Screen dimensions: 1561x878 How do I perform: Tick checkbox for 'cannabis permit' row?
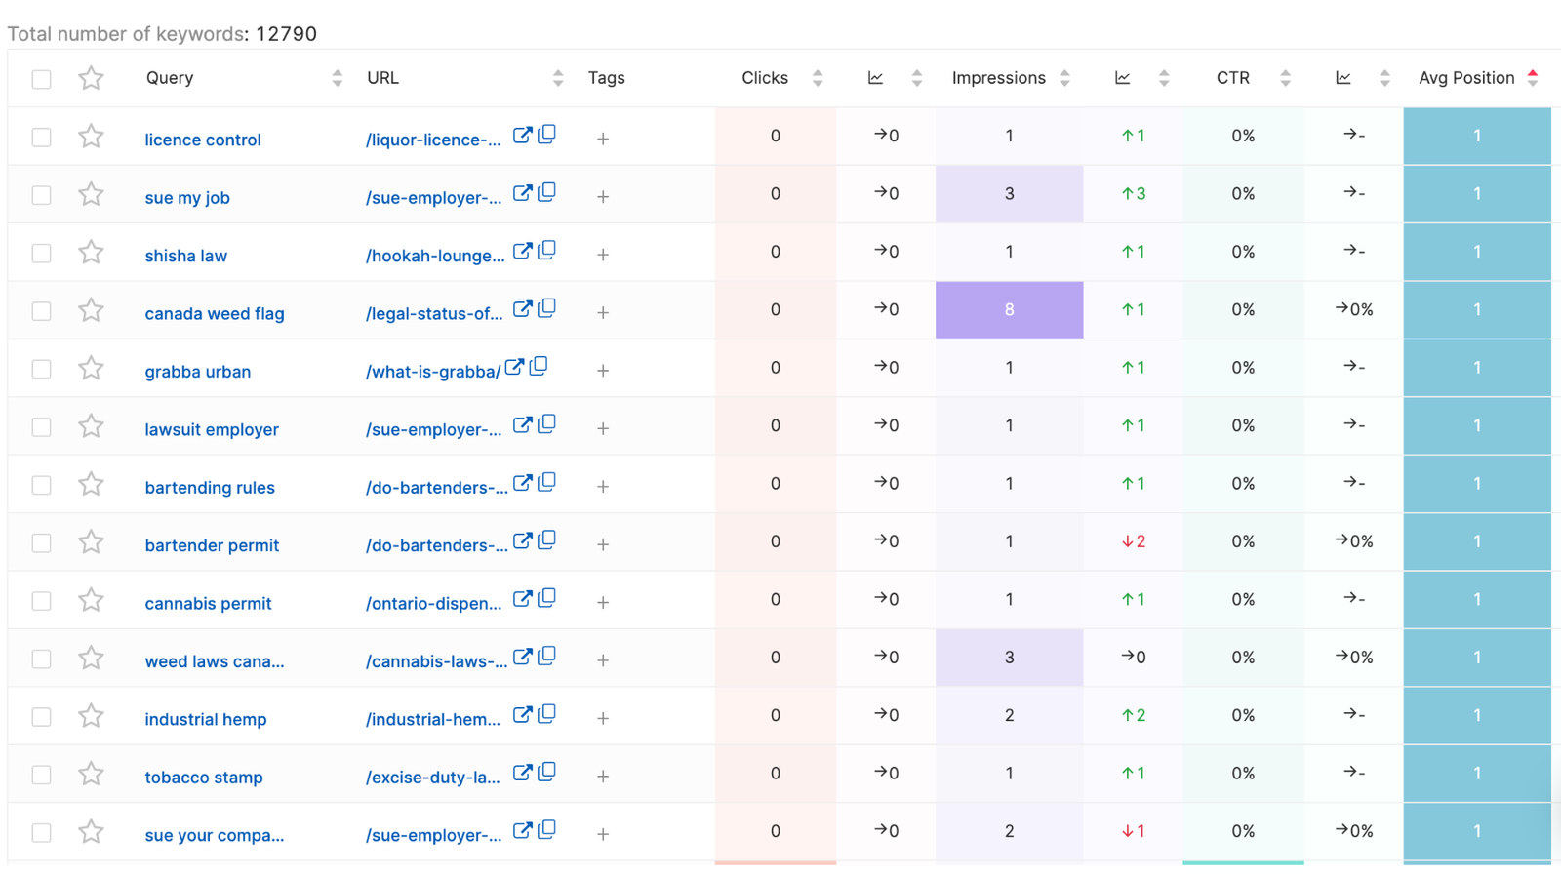point(41,601)
